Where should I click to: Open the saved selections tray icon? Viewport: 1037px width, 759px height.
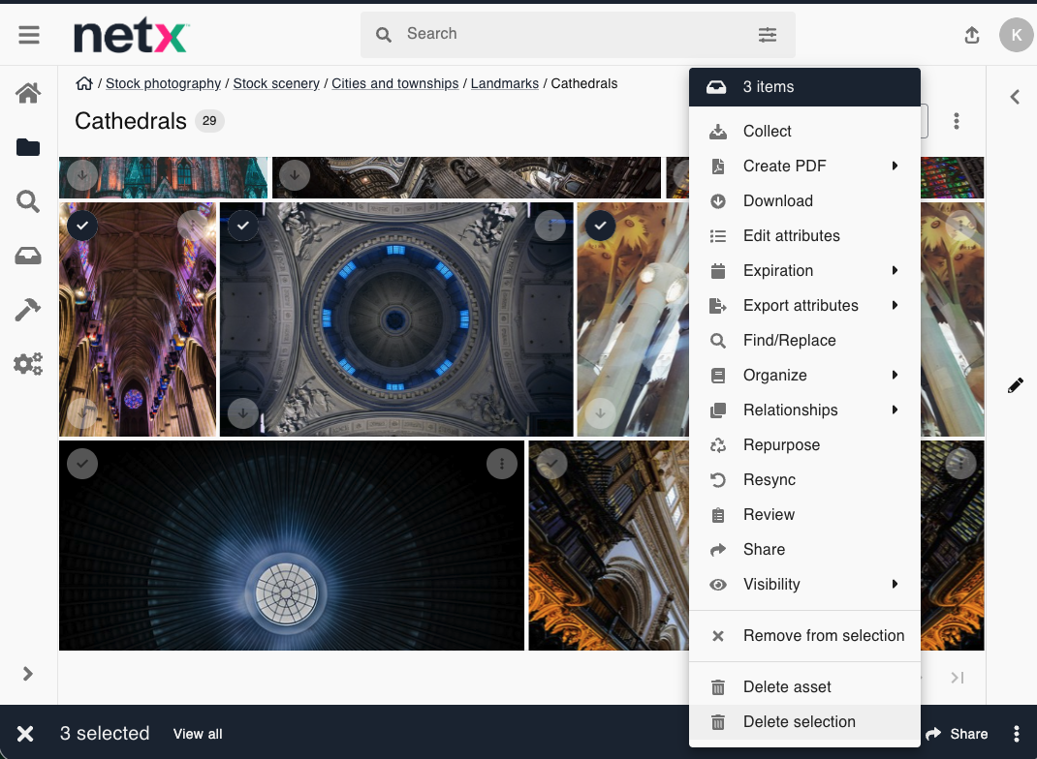(x=28, y=256)
